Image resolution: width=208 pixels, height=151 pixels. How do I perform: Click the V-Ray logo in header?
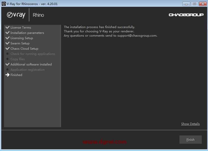(x=16, y=15)
